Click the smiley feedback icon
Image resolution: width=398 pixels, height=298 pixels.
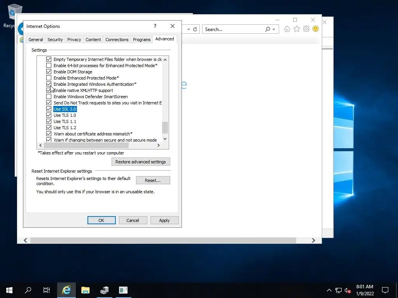coord(316,29)
